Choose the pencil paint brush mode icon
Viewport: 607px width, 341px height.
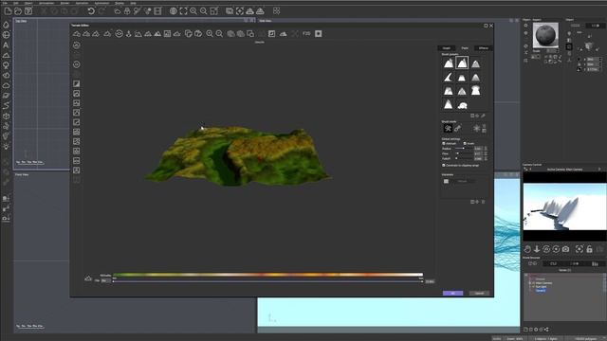[x=457, y=129]
